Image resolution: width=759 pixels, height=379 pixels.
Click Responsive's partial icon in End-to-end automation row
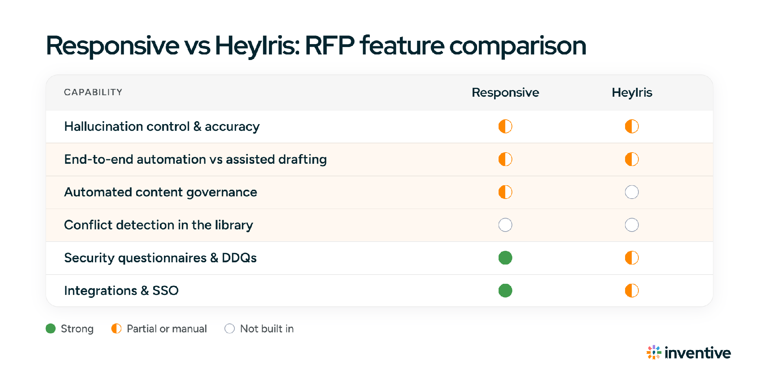(x=505, y=159)
